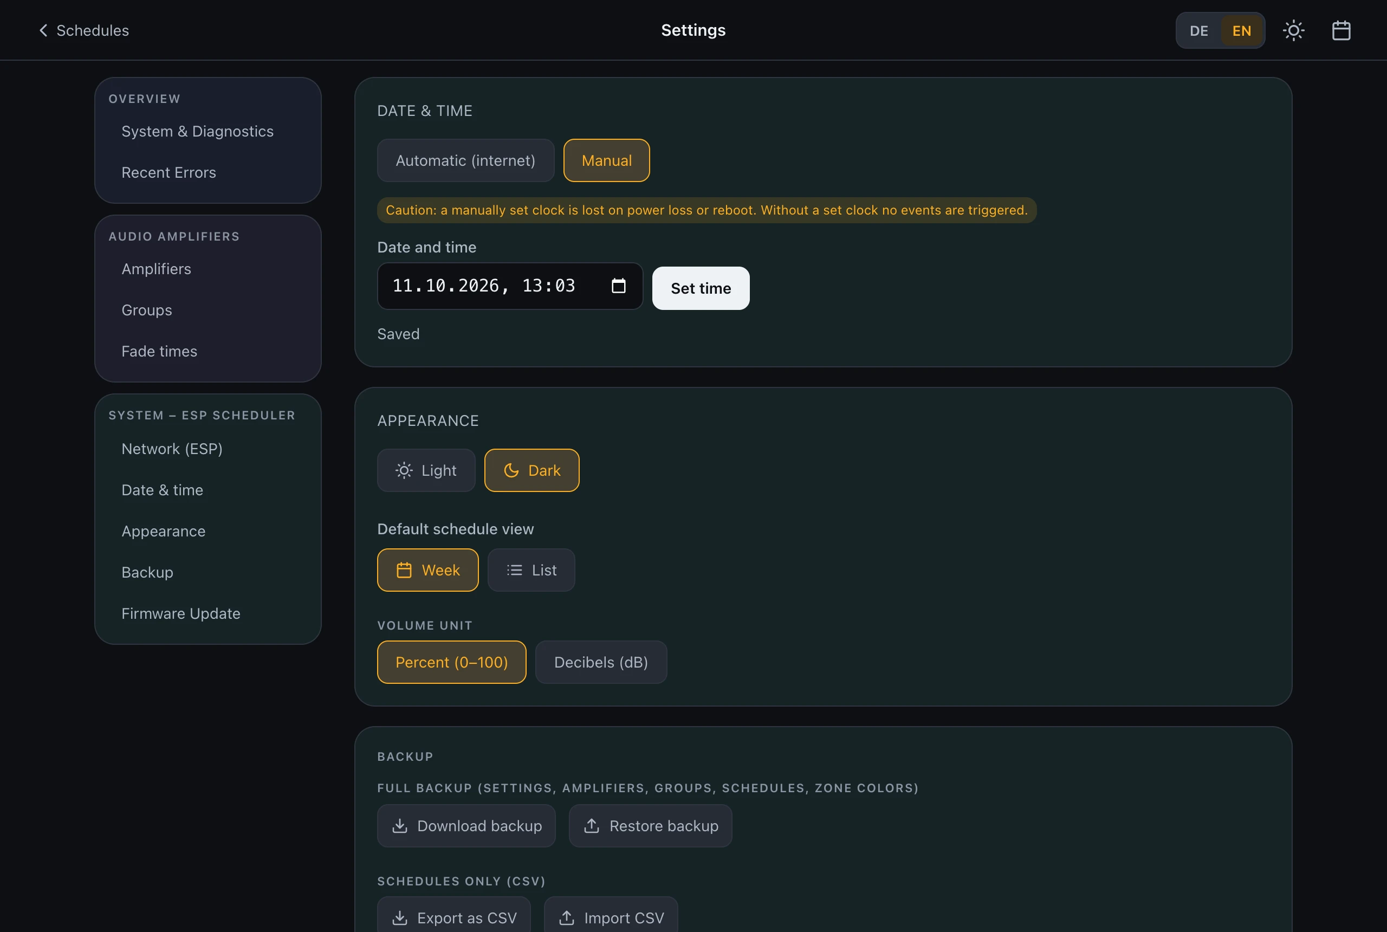
Task: Select Manual time mode
Action: pyautogui.click(x=606, y=160)
